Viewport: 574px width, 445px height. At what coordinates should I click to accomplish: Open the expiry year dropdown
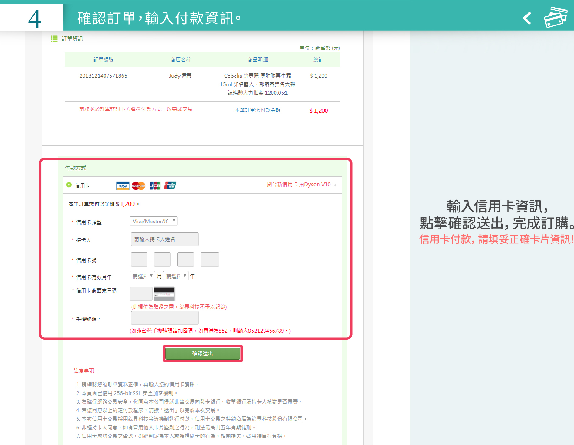(x=176, y=276)
